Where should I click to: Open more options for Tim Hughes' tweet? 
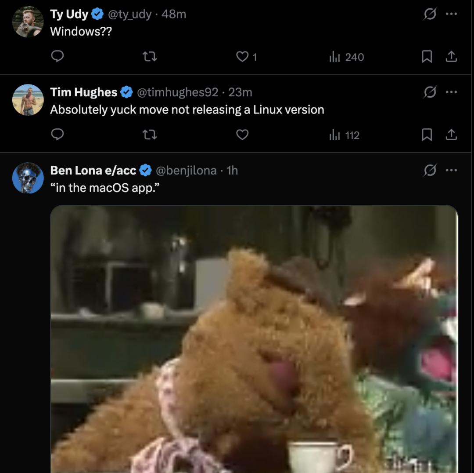(x=451, y=92)
